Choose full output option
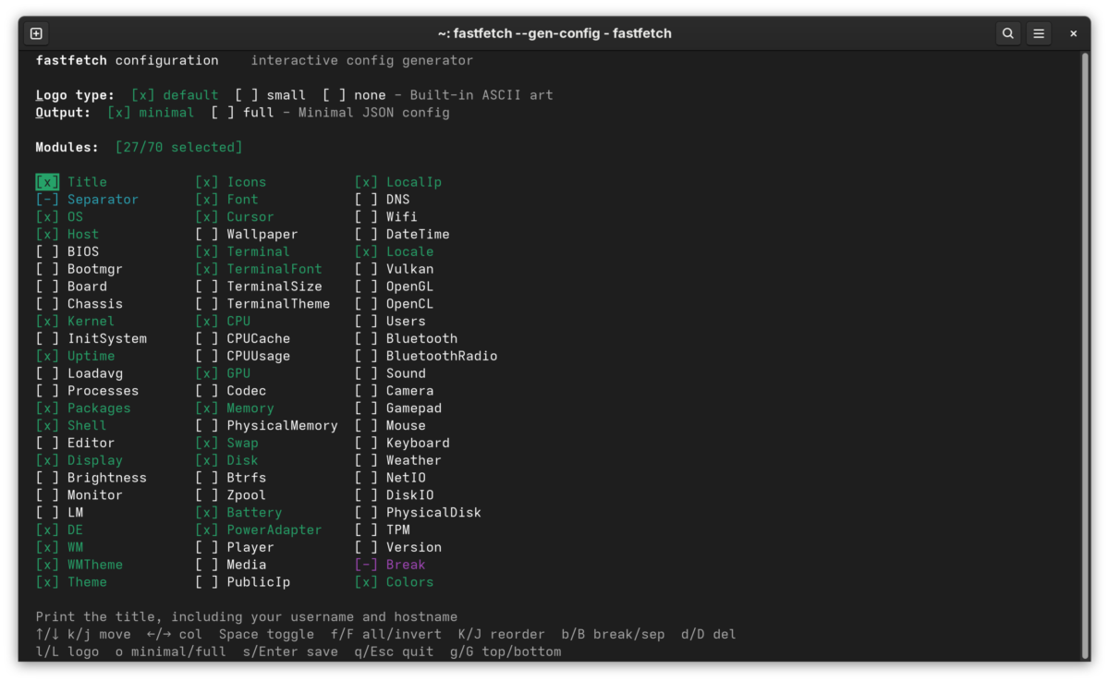 (242, 113)
